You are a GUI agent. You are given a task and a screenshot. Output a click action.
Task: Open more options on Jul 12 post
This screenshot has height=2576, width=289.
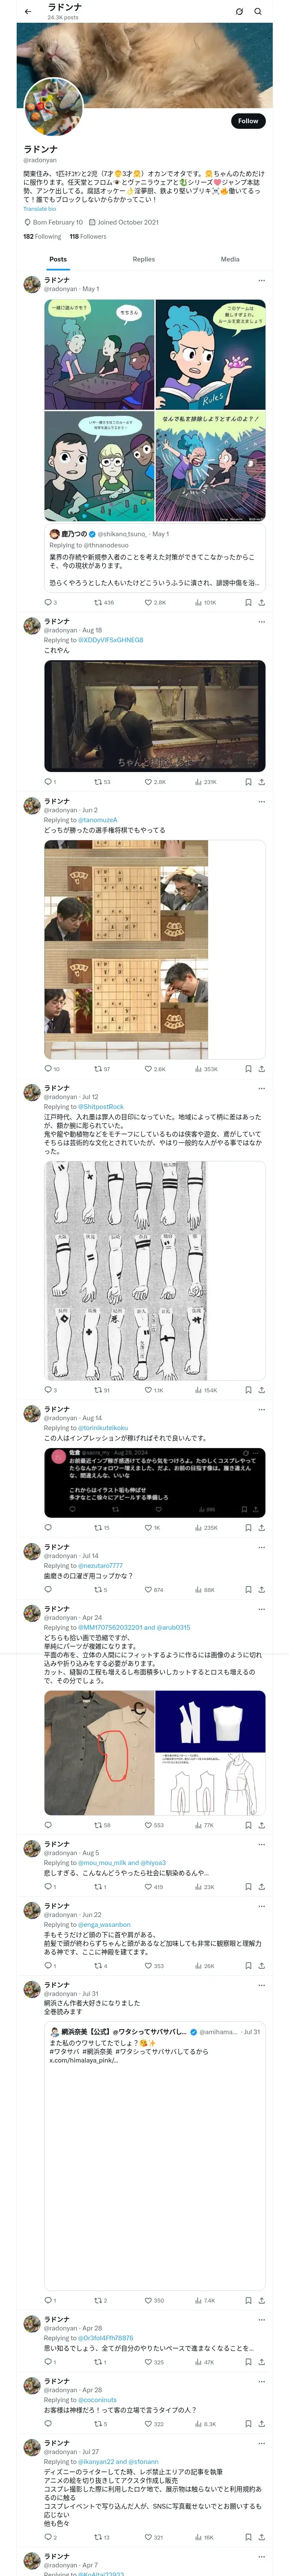pyautogui.click(x=261, y=1088)
